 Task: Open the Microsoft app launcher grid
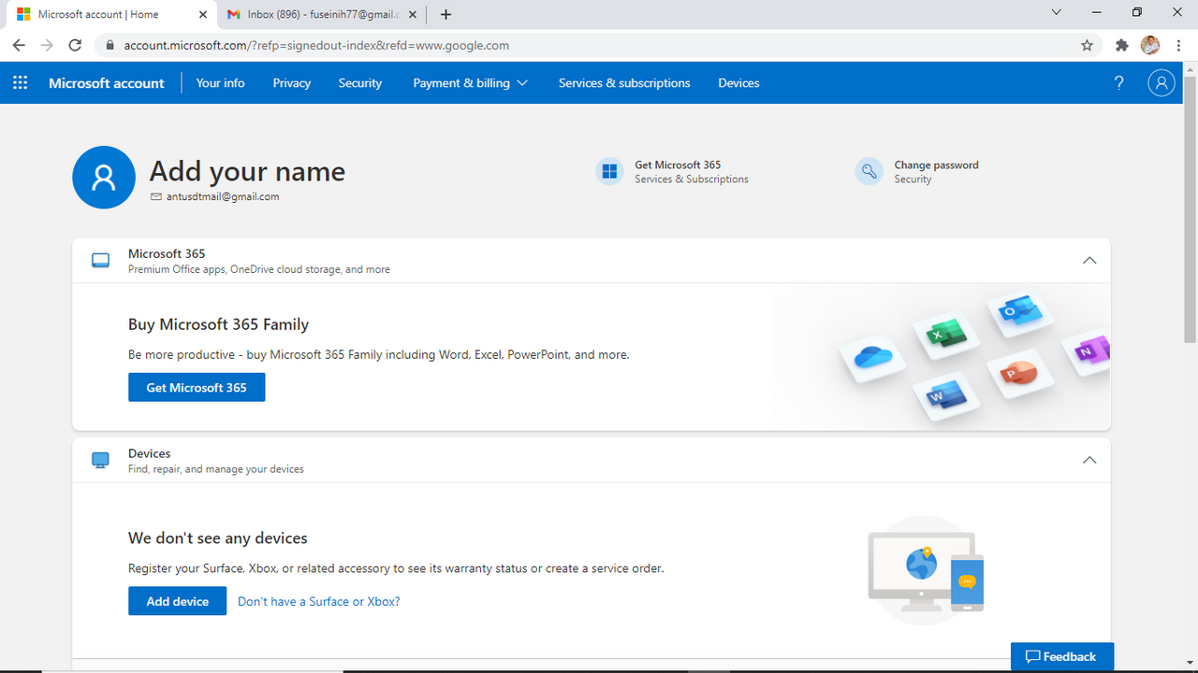21,83
